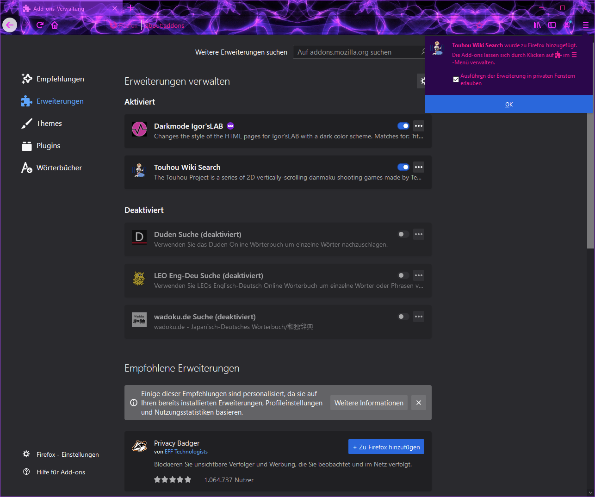Open Duden Suche (deaktiviert) details
The width and height of the screenshot is (595, 497).
click(x=198, y=234)
